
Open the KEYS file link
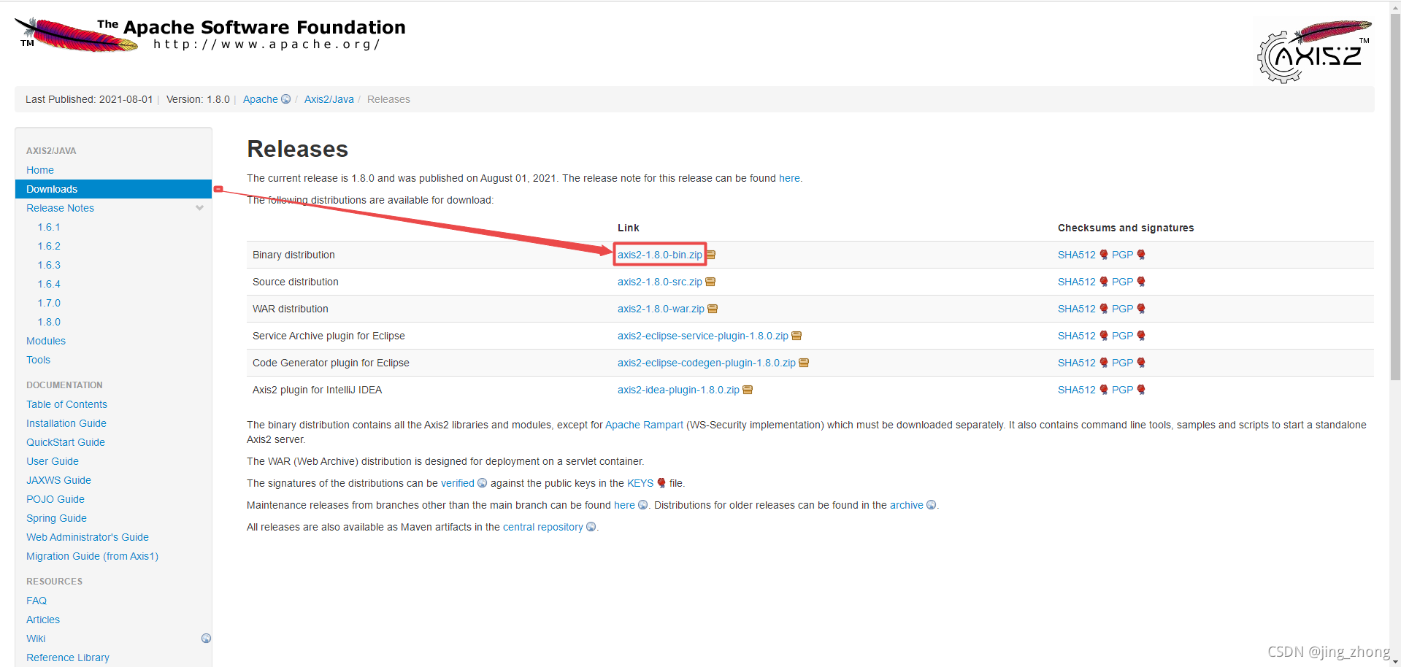640,483
